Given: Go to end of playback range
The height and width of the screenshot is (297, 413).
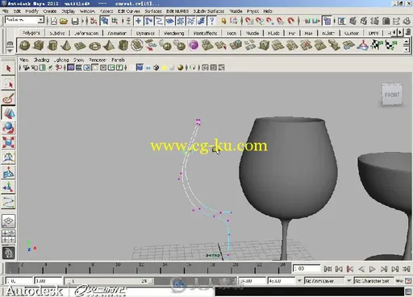Looking at the screenshot, I should tap(407, 269).
